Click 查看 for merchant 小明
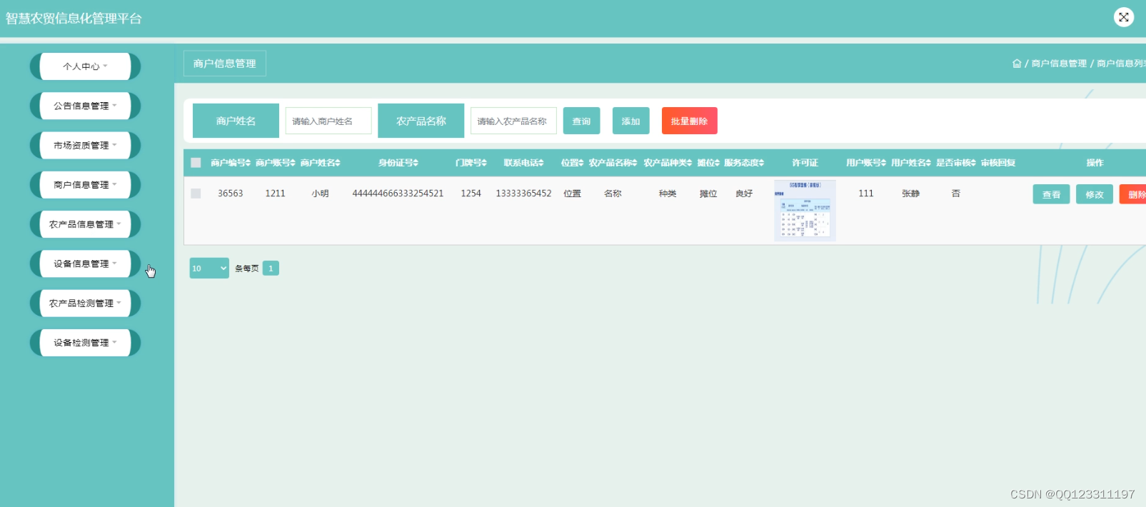This screenshot has width=1146, height=507. point(1051,194)
